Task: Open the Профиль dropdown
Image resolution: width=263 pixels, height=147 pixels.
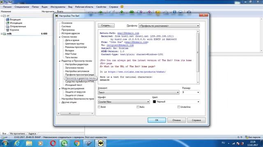Action: coord(169,26)
